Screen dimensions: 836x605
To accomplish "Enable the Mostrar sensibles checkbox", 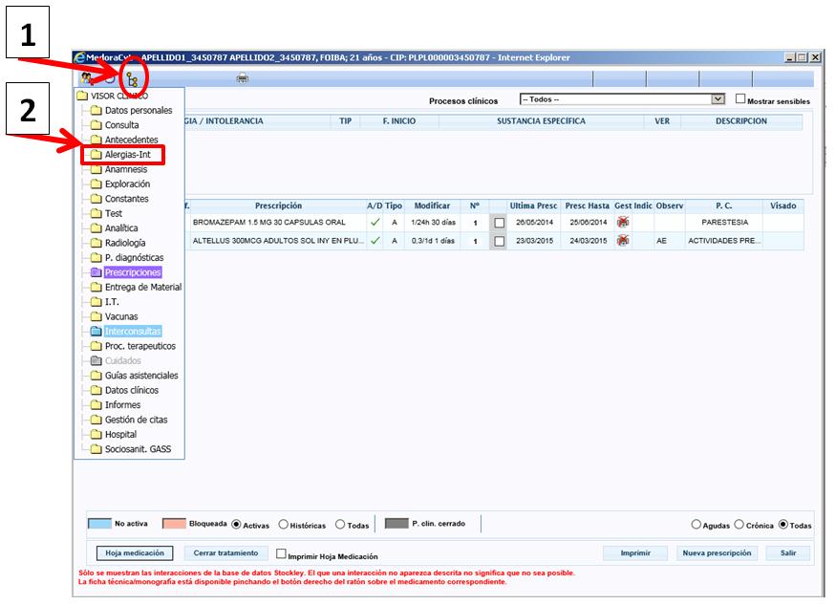I will click(x=740, y=99).
